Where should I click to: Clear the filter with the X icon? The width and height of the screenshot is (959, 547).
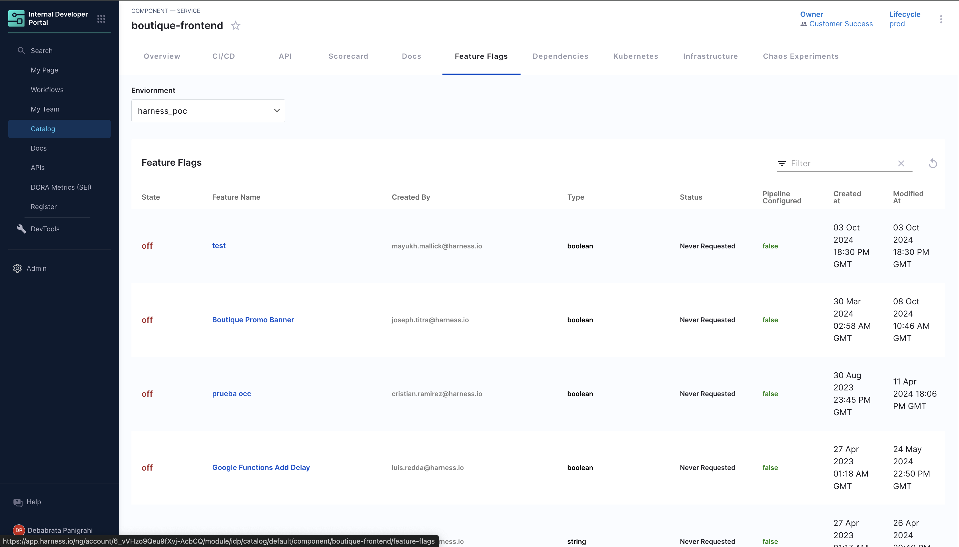(901, 163)
